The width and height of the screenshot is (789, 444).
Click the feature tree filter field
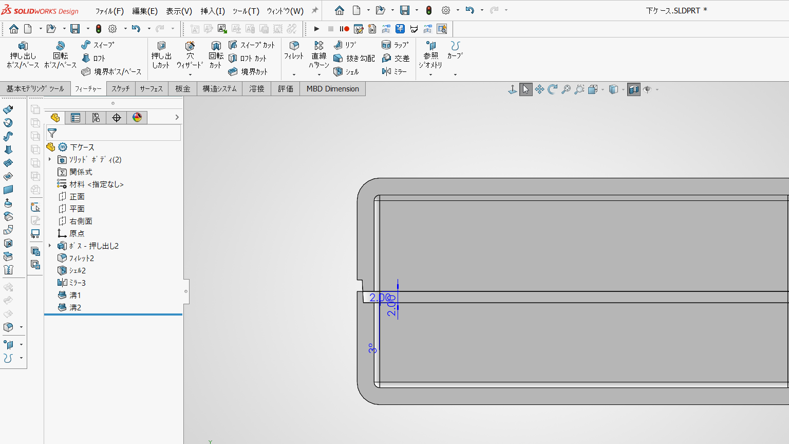[x=114, y=133]
